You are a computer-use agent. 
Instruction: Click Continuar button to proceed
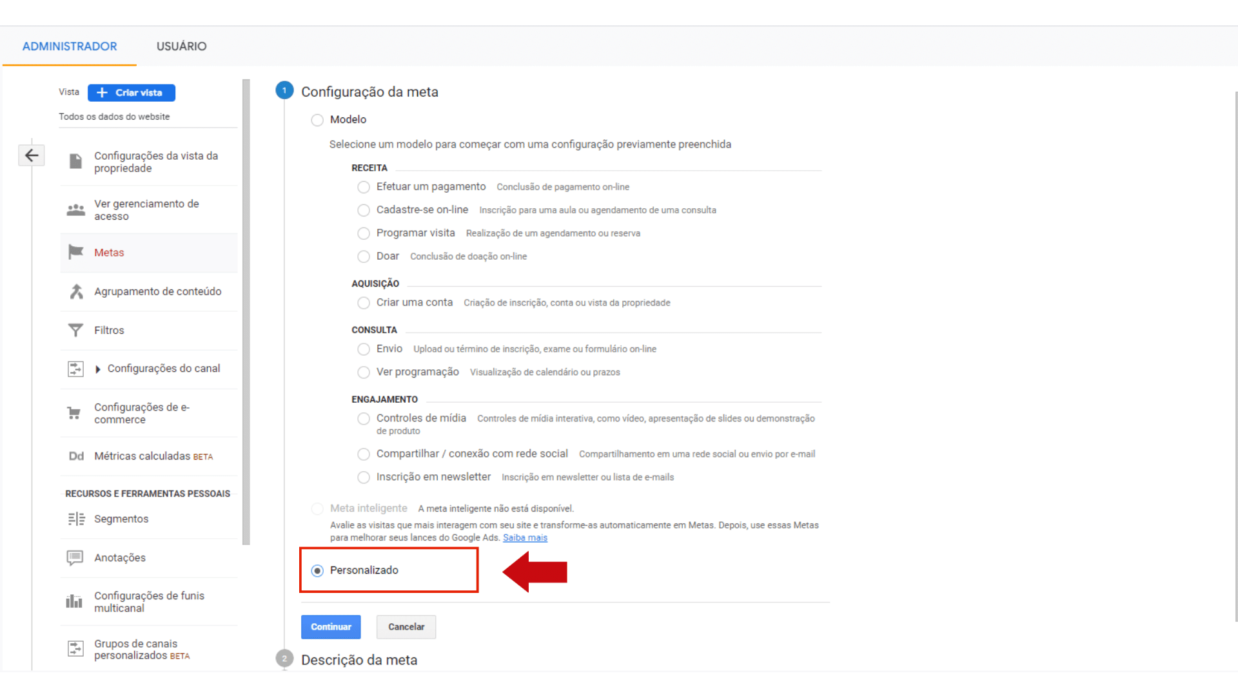pos(330,626)
